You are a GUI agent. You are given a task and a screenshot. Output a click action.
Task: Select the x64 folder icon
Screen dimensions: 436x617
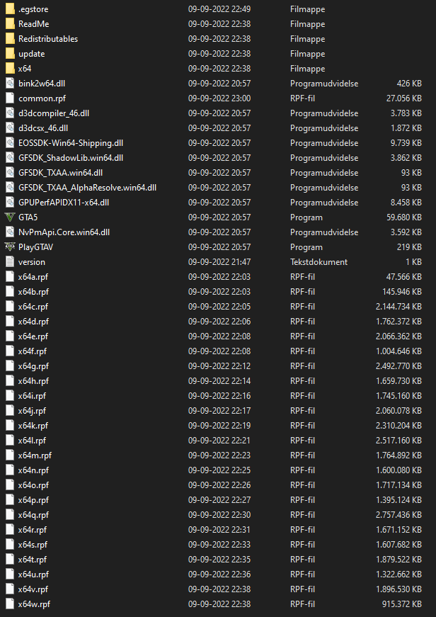(10, 69)
